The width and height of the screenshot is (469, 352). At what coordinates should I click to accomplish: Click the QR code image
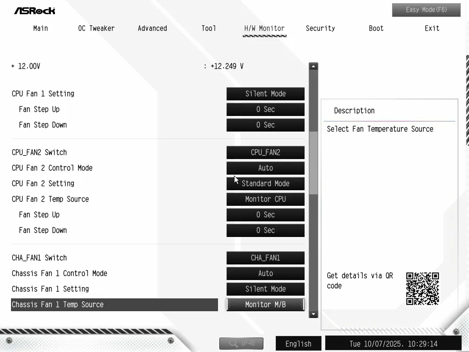coord(422,289)
